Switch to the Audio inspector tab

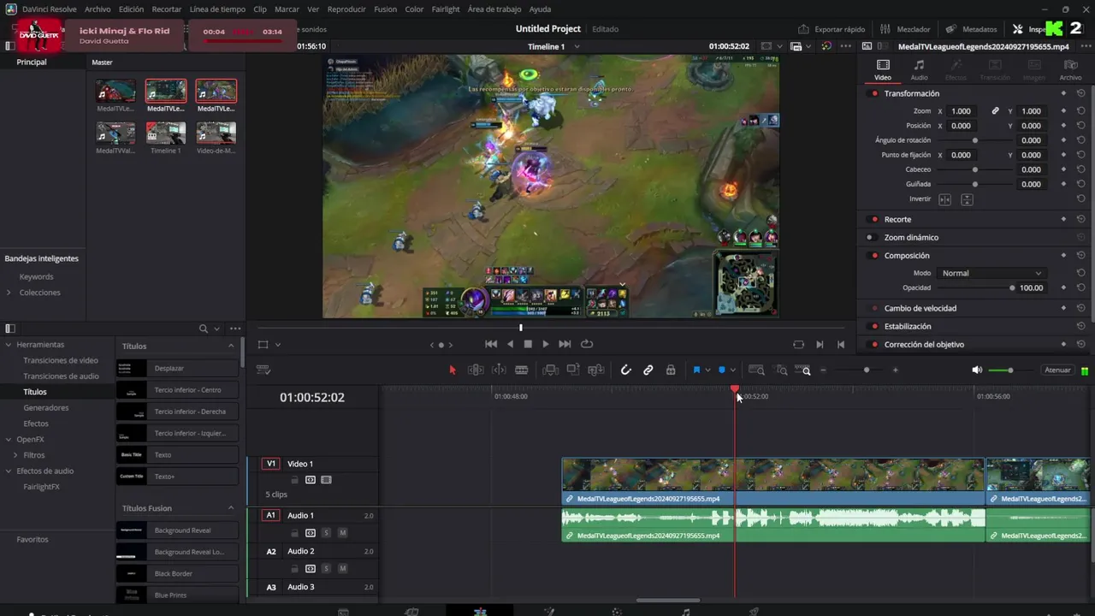click(x=919, y=69)
